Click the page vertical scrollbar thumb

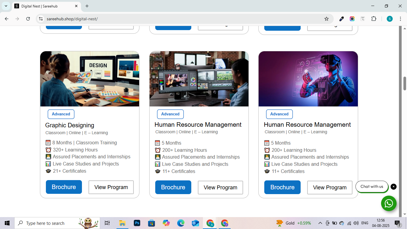(x=405, y=83)
